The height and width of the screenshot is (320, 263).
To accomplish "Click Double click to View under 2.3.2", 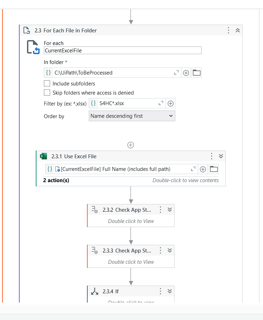I will pos(131,221).
